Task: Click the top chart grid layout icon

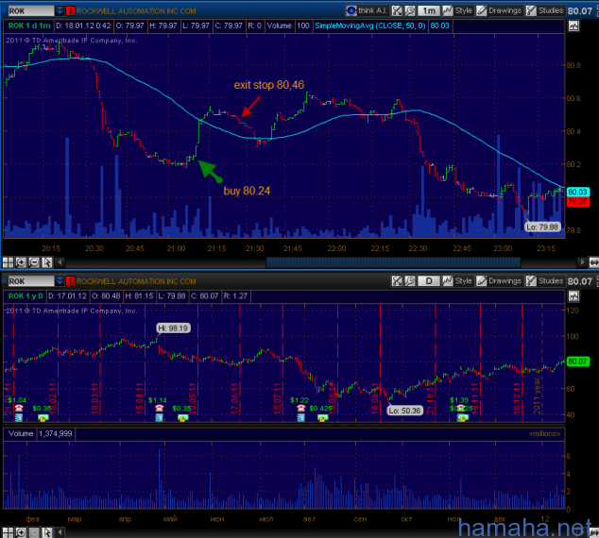Action: [x=8, y=262]
